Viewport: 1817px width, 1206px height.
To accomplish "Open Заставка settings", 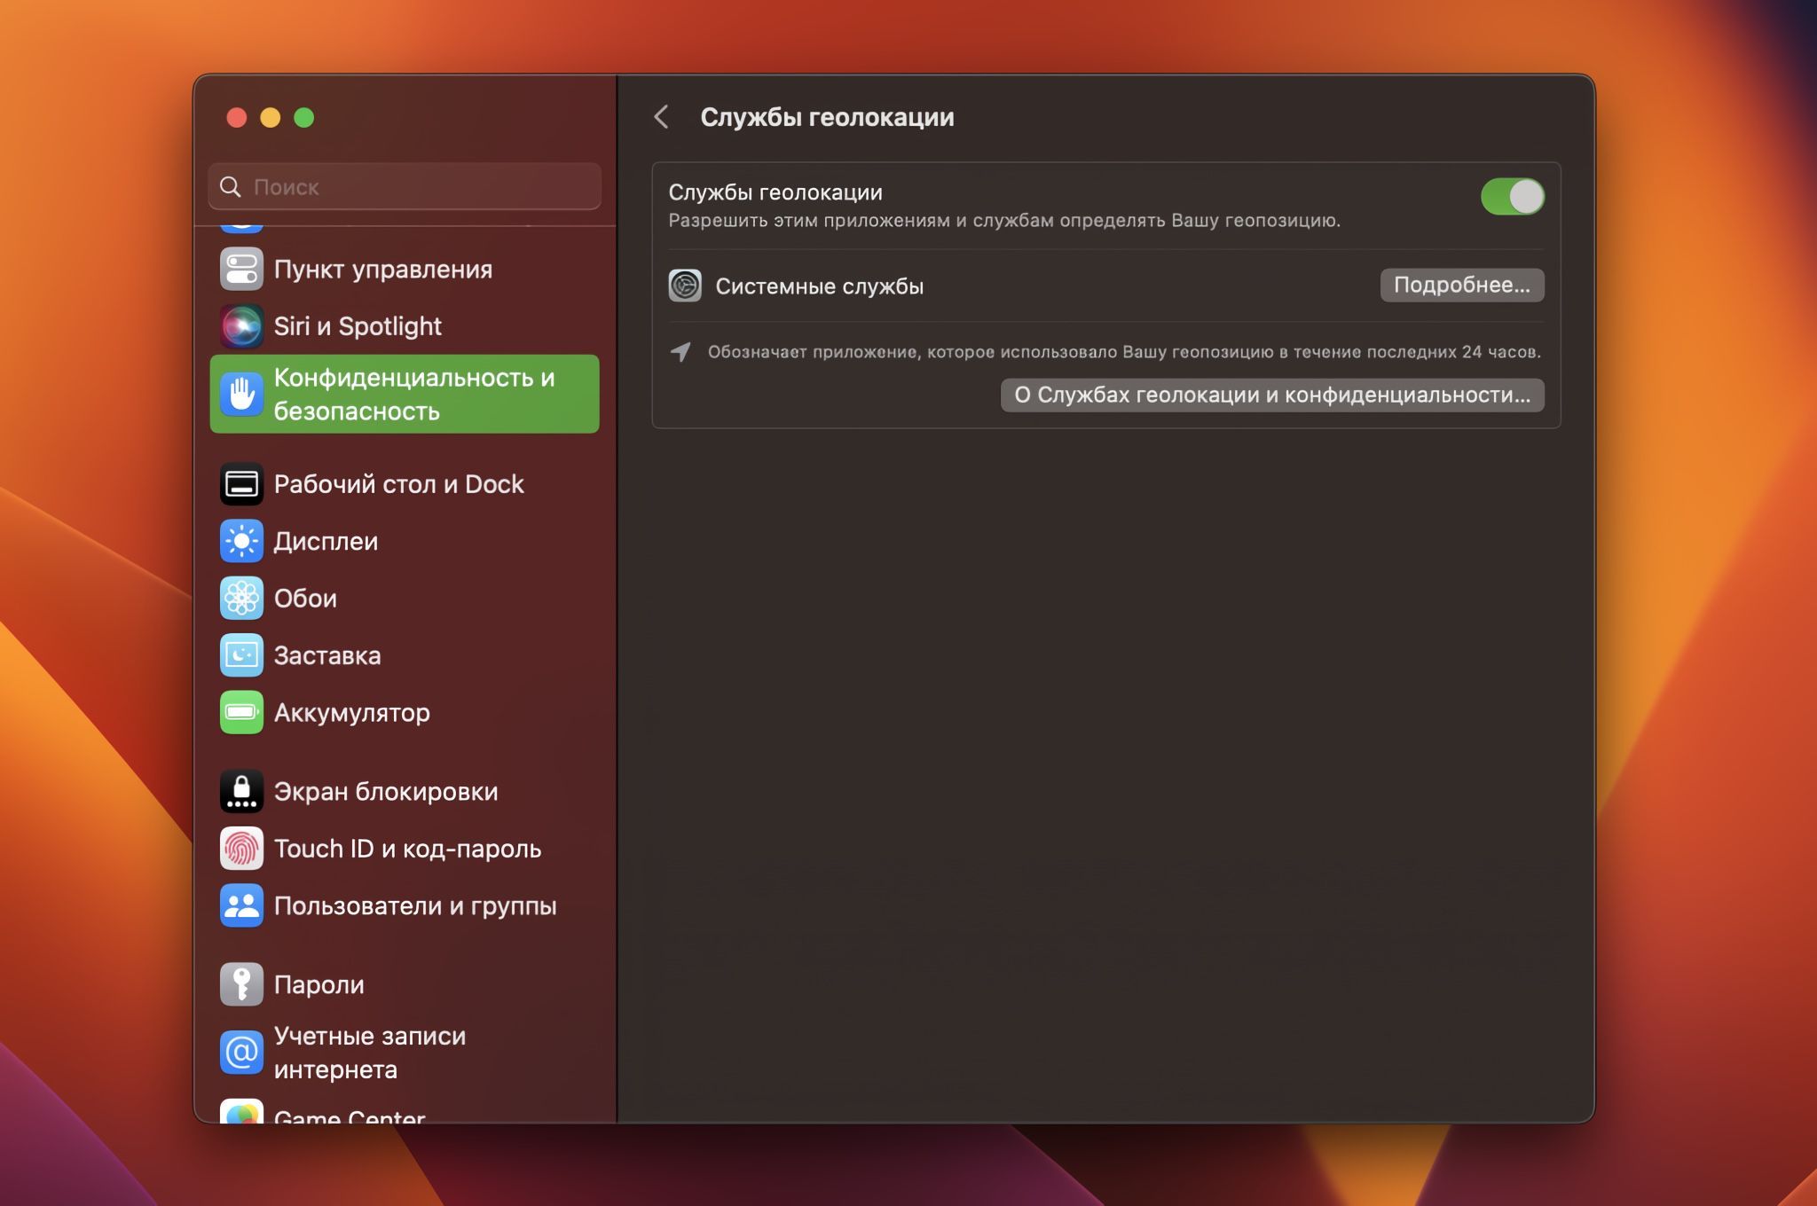I will coord(405,655).
